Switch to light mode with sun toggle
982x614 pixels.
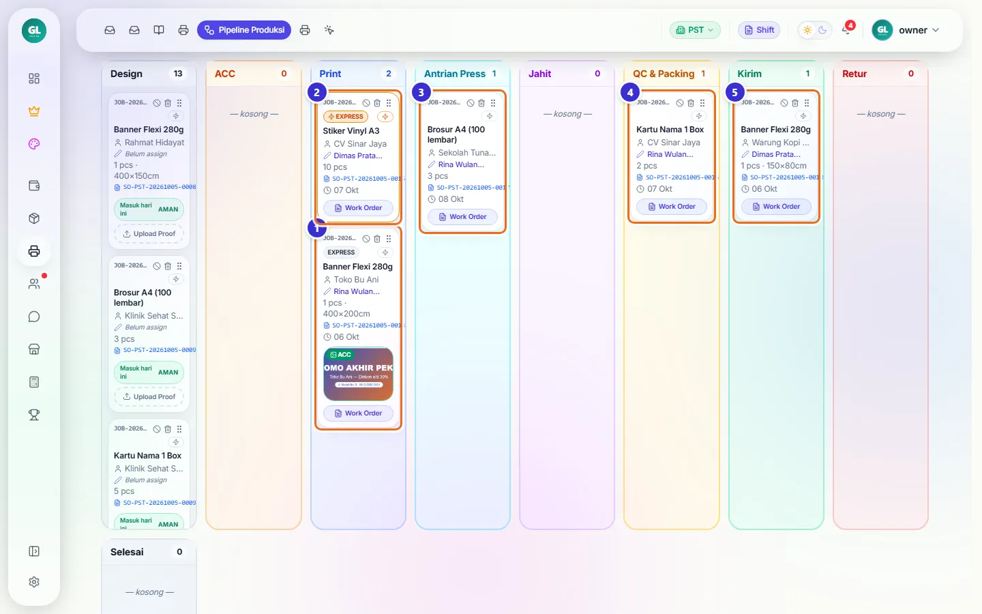[x=807, y=30]
